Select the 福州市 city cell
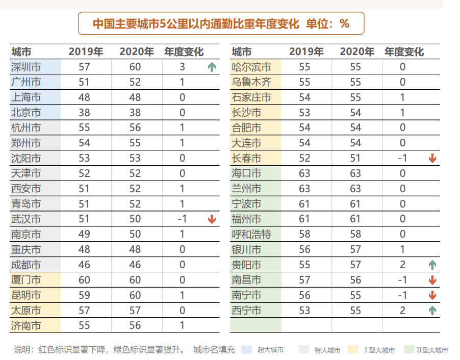The image size is (460, 360). point(256,219)
